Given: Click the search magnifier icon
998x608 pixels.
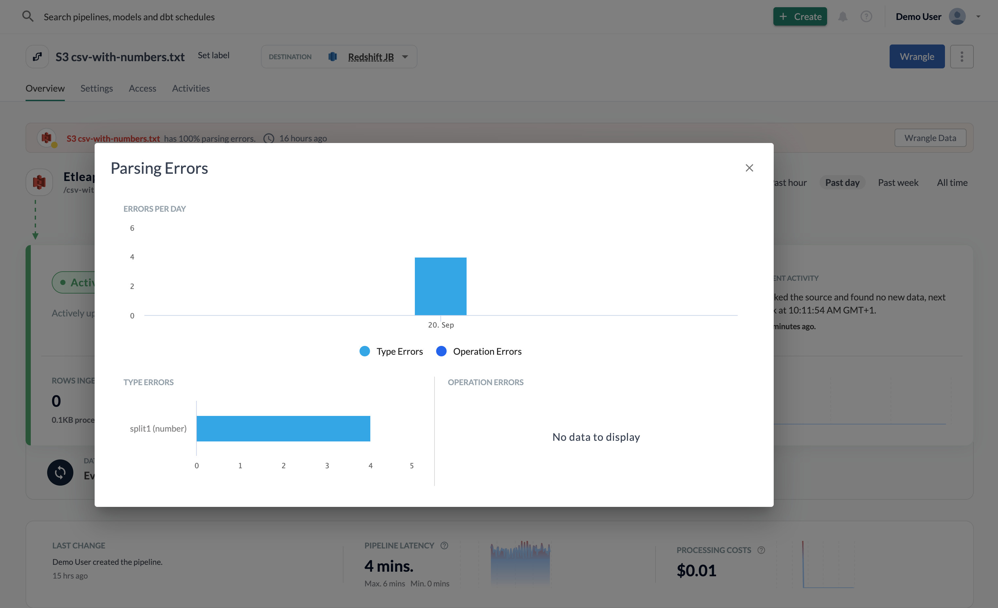Looking at the screenshot, I should point(28,17).
